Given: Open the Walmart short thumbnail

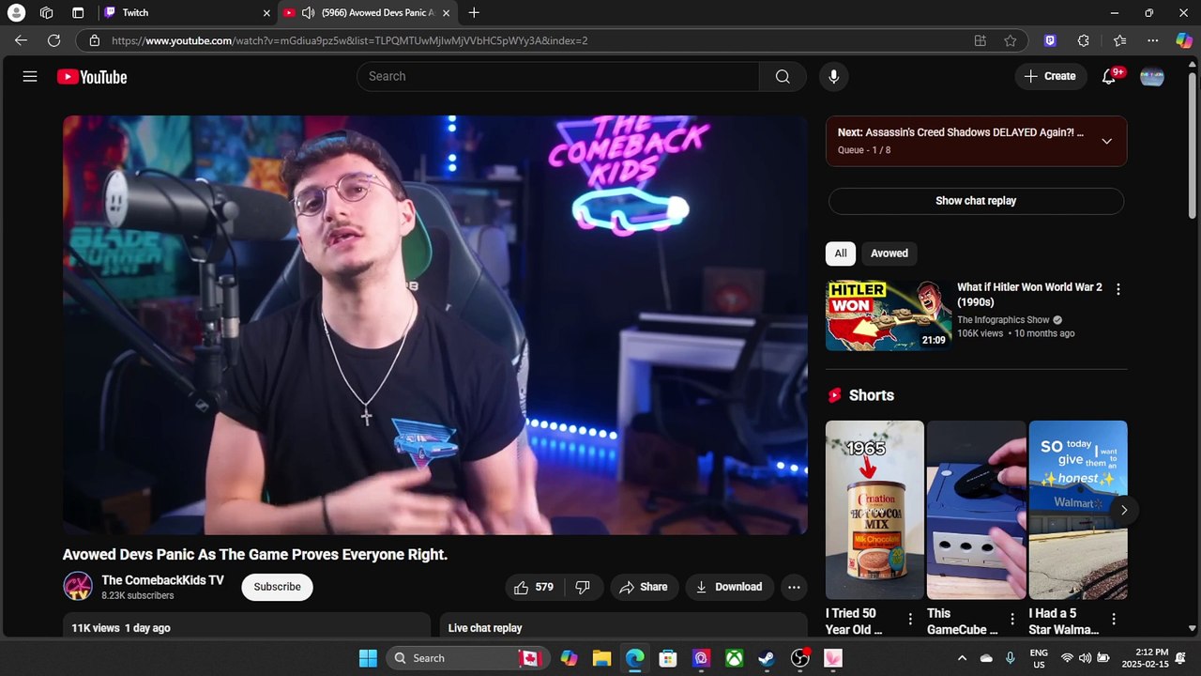Looking at the screenshot, I should tap(1078, 510).
